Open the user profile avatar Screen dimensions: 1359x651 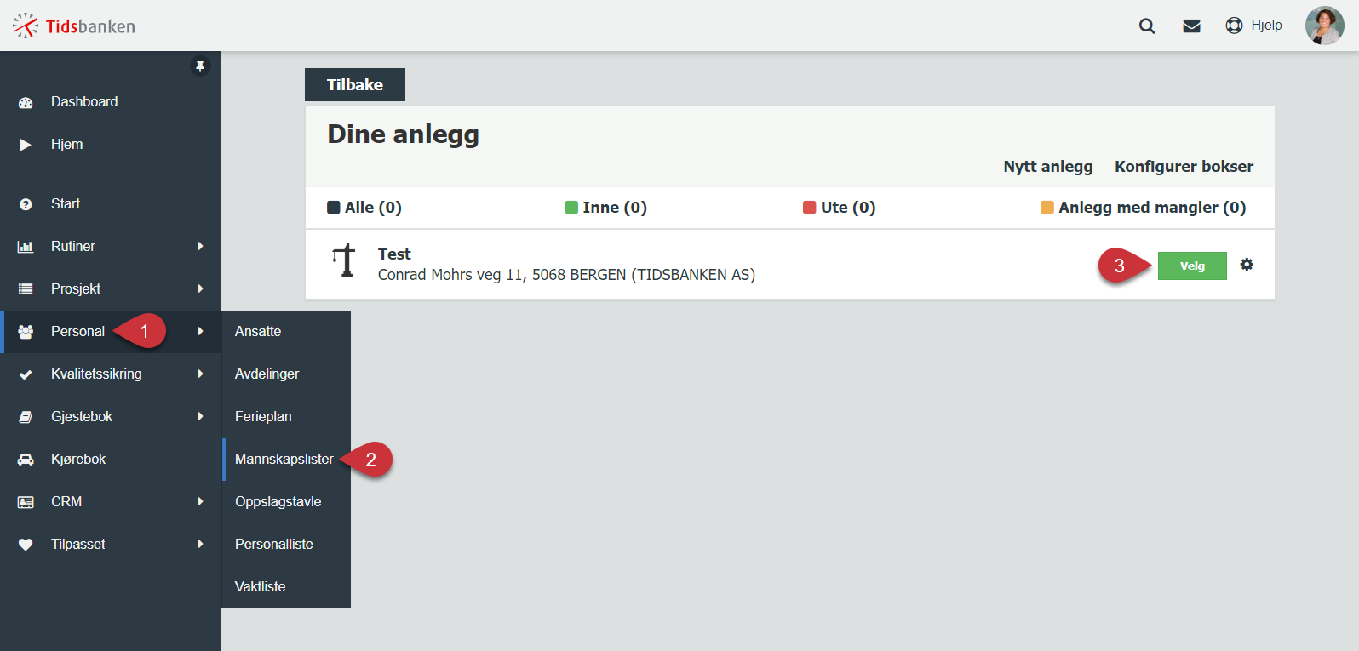[x=1324, y=26]
